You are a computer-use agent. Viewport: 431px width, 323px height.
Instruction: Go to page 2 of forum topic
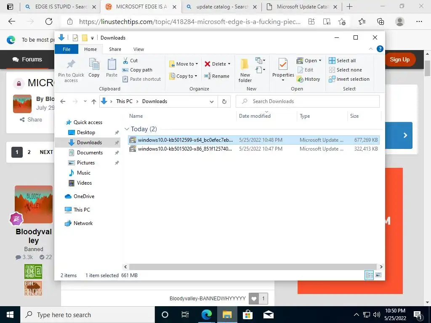pos(29,152)
